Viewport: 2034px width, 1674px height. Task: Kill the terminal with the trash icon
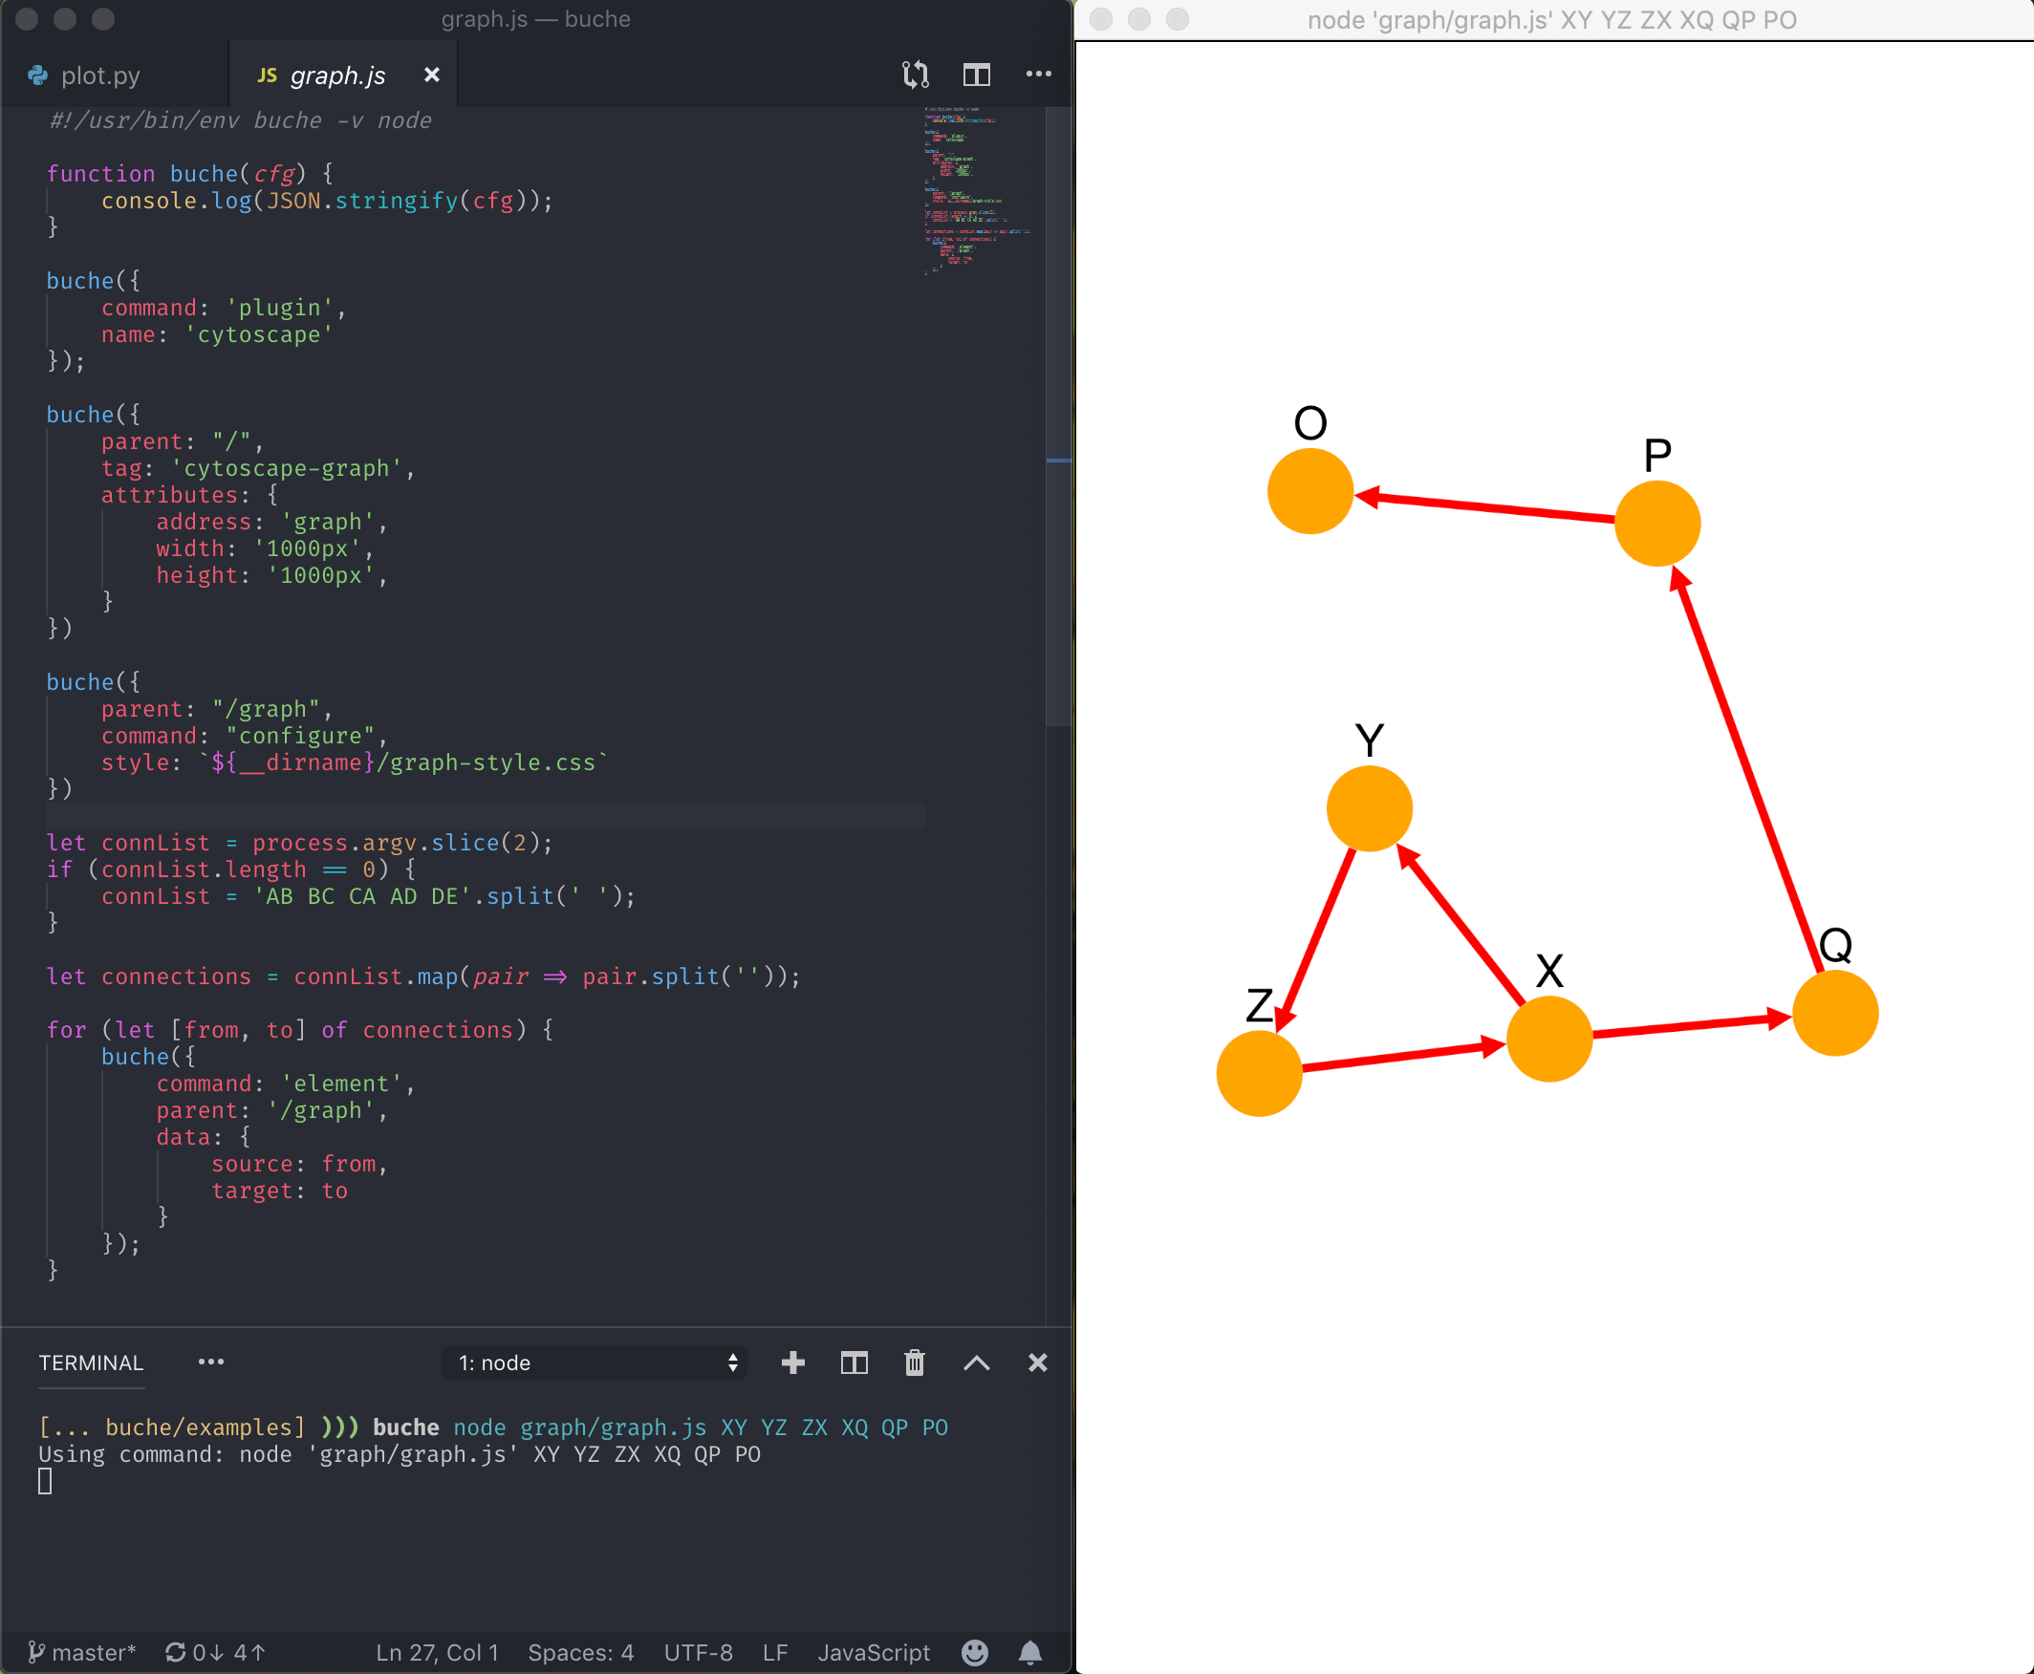915,1363
